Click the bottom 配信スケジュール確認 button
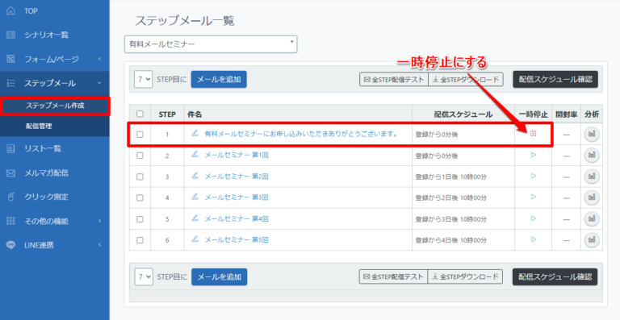 (x=555, y=276)
